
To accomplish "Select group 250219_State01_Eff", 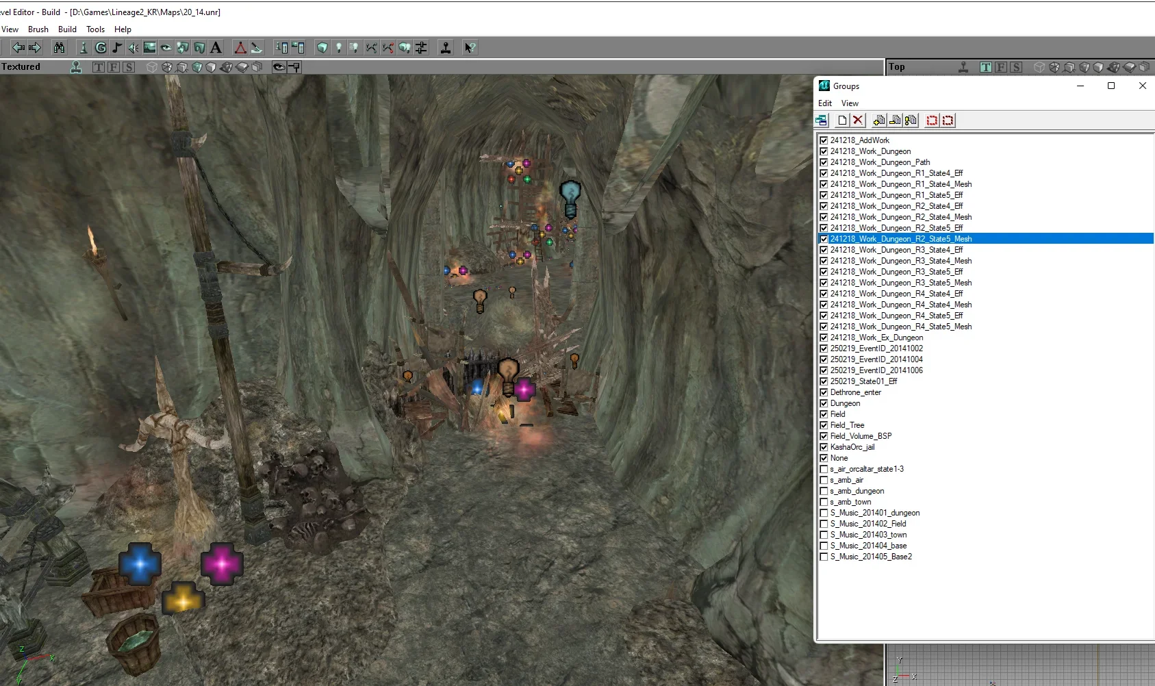I will pyautogui.click(x=863, y=381).
